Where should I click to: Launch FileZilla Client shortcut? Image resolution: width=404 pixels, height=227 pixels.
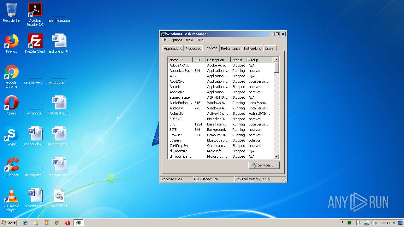(x=35, y=44)
